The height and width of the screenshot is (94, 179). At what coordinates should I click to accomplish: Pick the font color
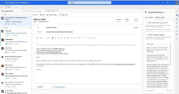click(x=65, y=38)
